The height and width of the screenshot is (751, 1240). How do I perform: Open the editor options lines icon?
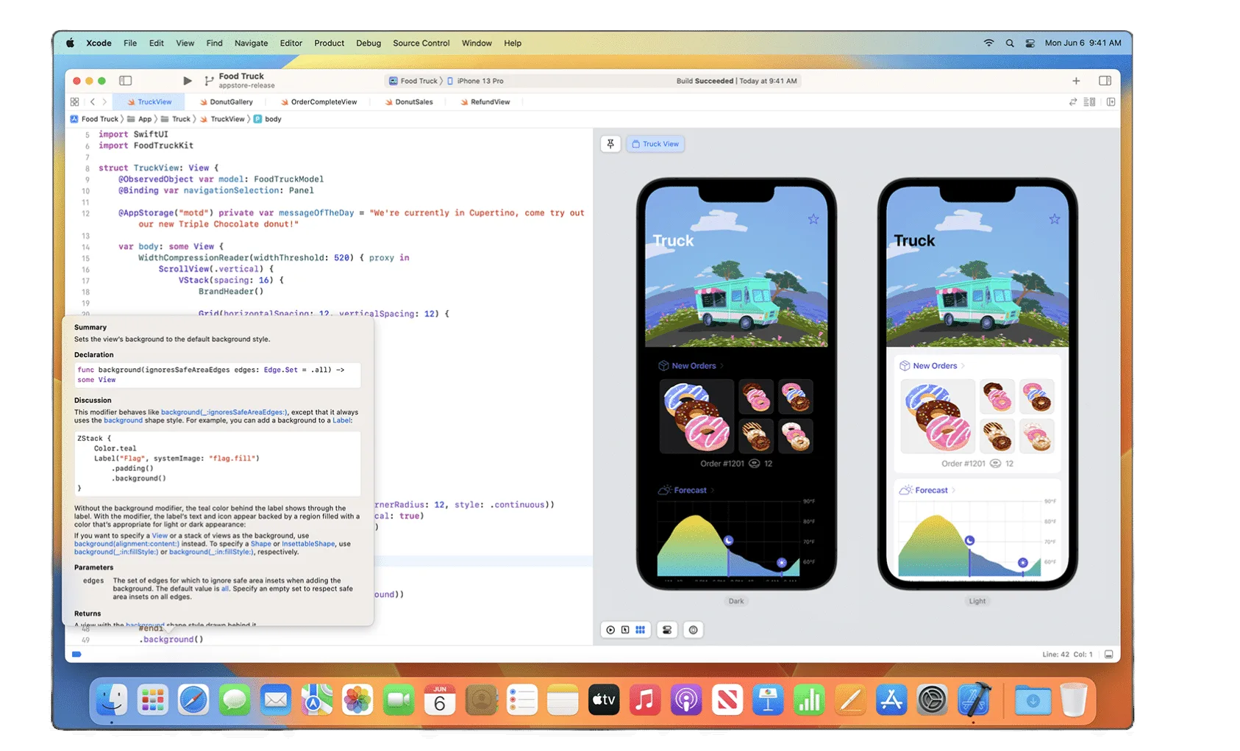click(x=1090, y=102)
